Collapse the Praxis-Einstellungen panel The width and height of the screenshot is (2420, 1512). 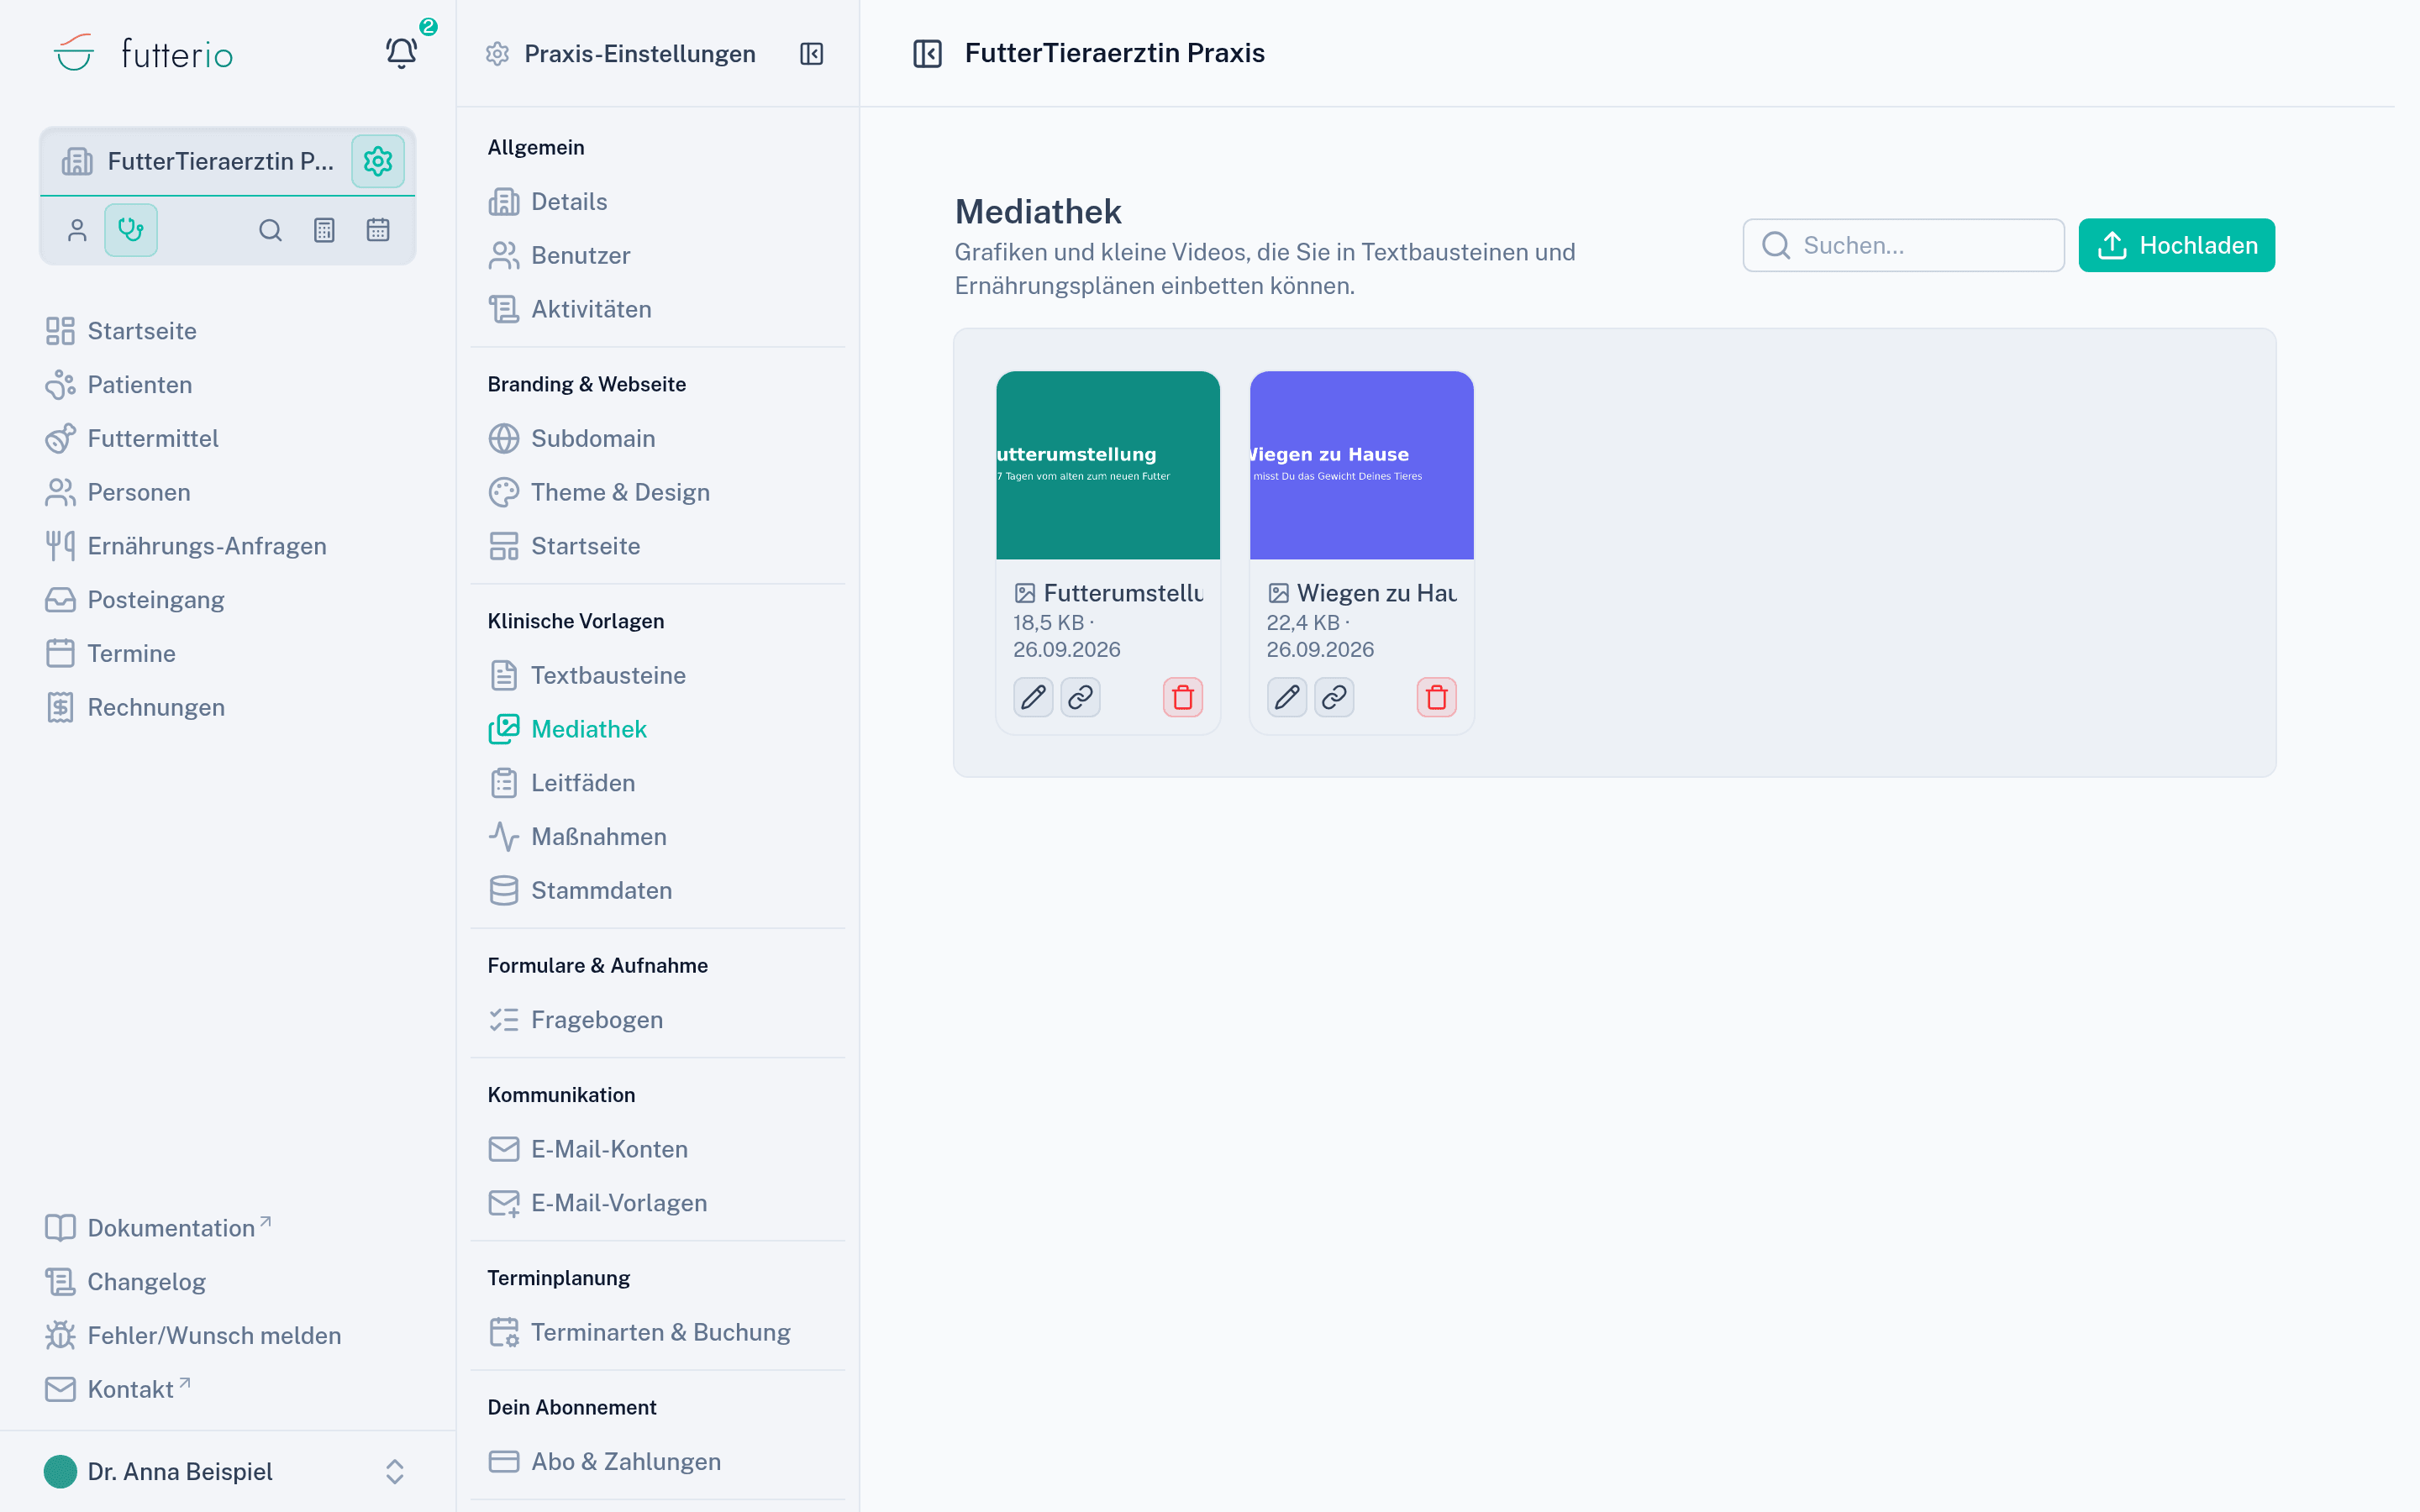[811, 54]
